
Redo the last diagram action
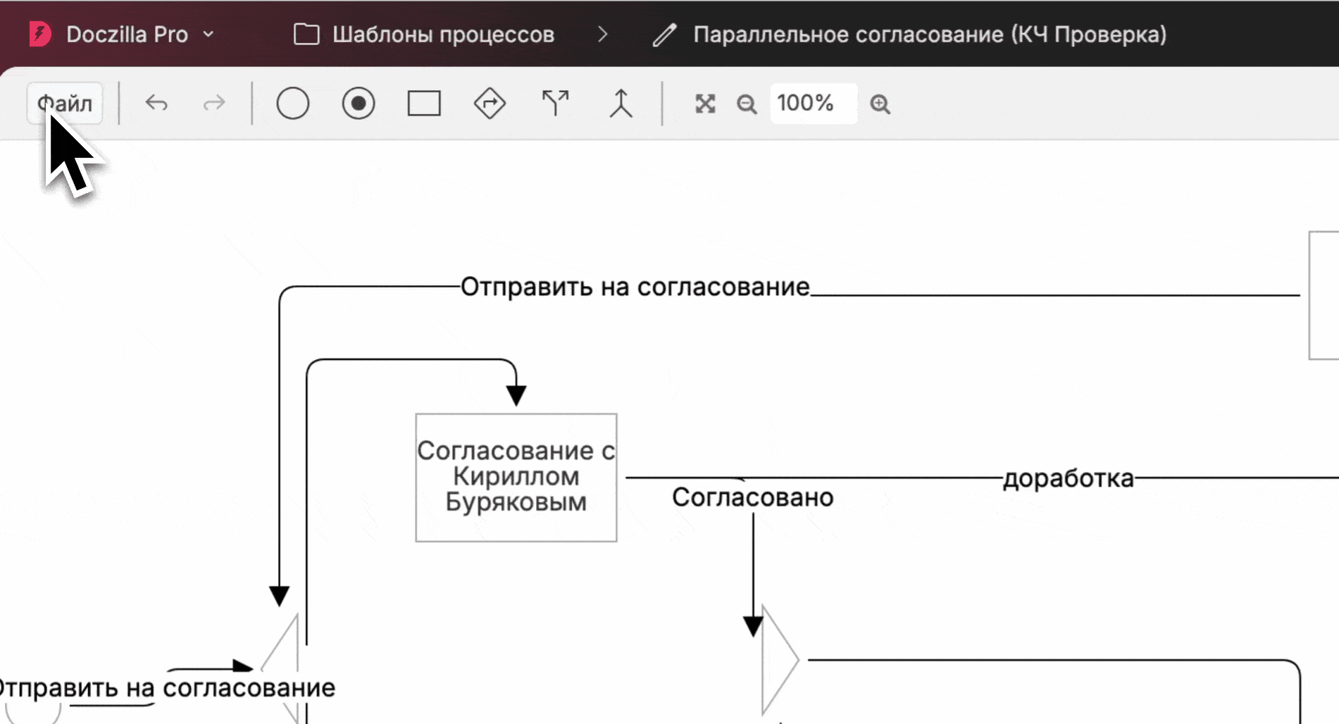click(x=213, y=104)
